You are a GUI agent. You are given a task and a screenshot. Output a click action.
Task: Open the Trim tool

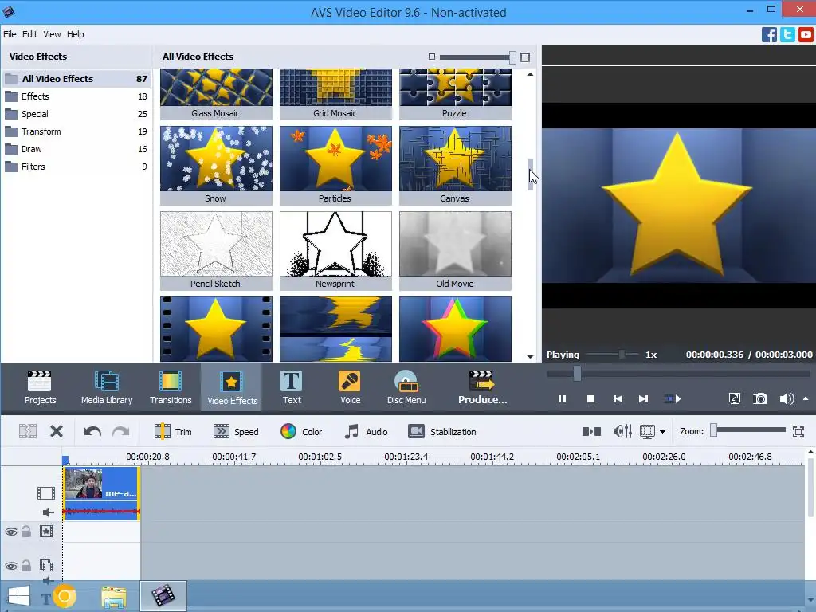173,431
